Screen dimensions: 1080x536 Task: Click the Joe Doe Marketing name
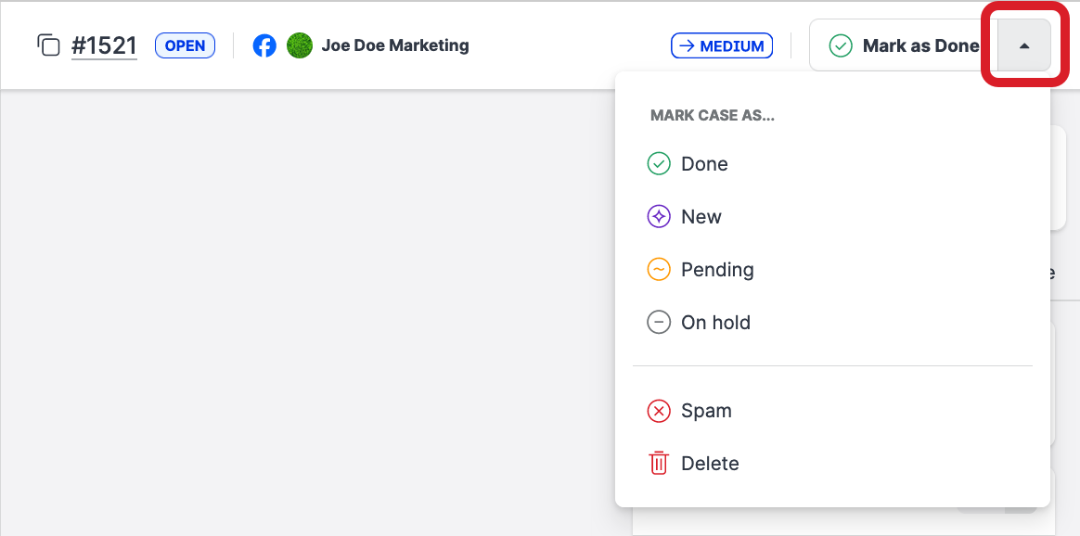395,45
